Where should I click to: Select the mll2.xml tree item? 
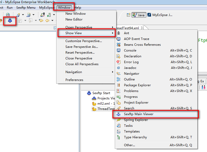pos(103,104)
